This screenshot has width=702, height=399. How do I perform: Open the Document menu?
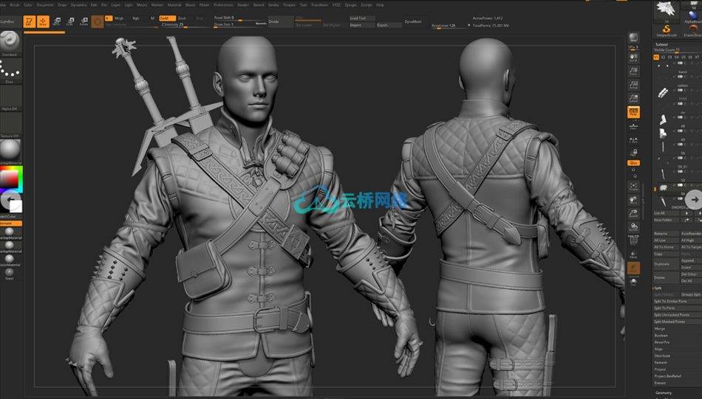pyautogui.click(x=45, y=5)
